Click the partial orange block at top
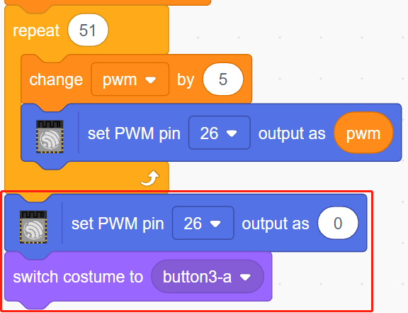 click(x=108, y=3)
